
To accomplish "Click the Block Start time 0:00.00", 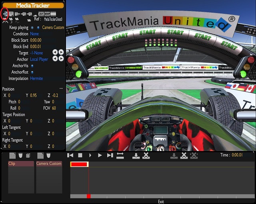I will 36,40.
